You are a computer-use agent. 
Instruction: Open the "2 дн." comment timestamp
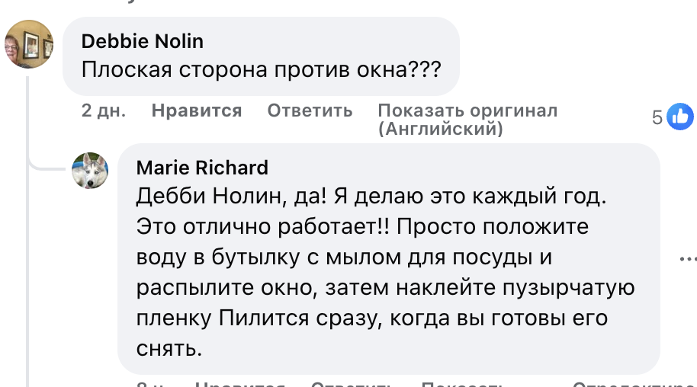click(x=103, y=111)
